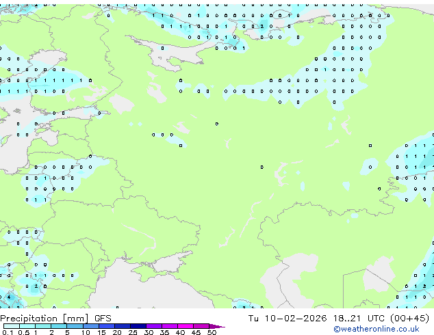
Task: Click the '(00+45)' forecast run text
Action: [x=409, y=319]
